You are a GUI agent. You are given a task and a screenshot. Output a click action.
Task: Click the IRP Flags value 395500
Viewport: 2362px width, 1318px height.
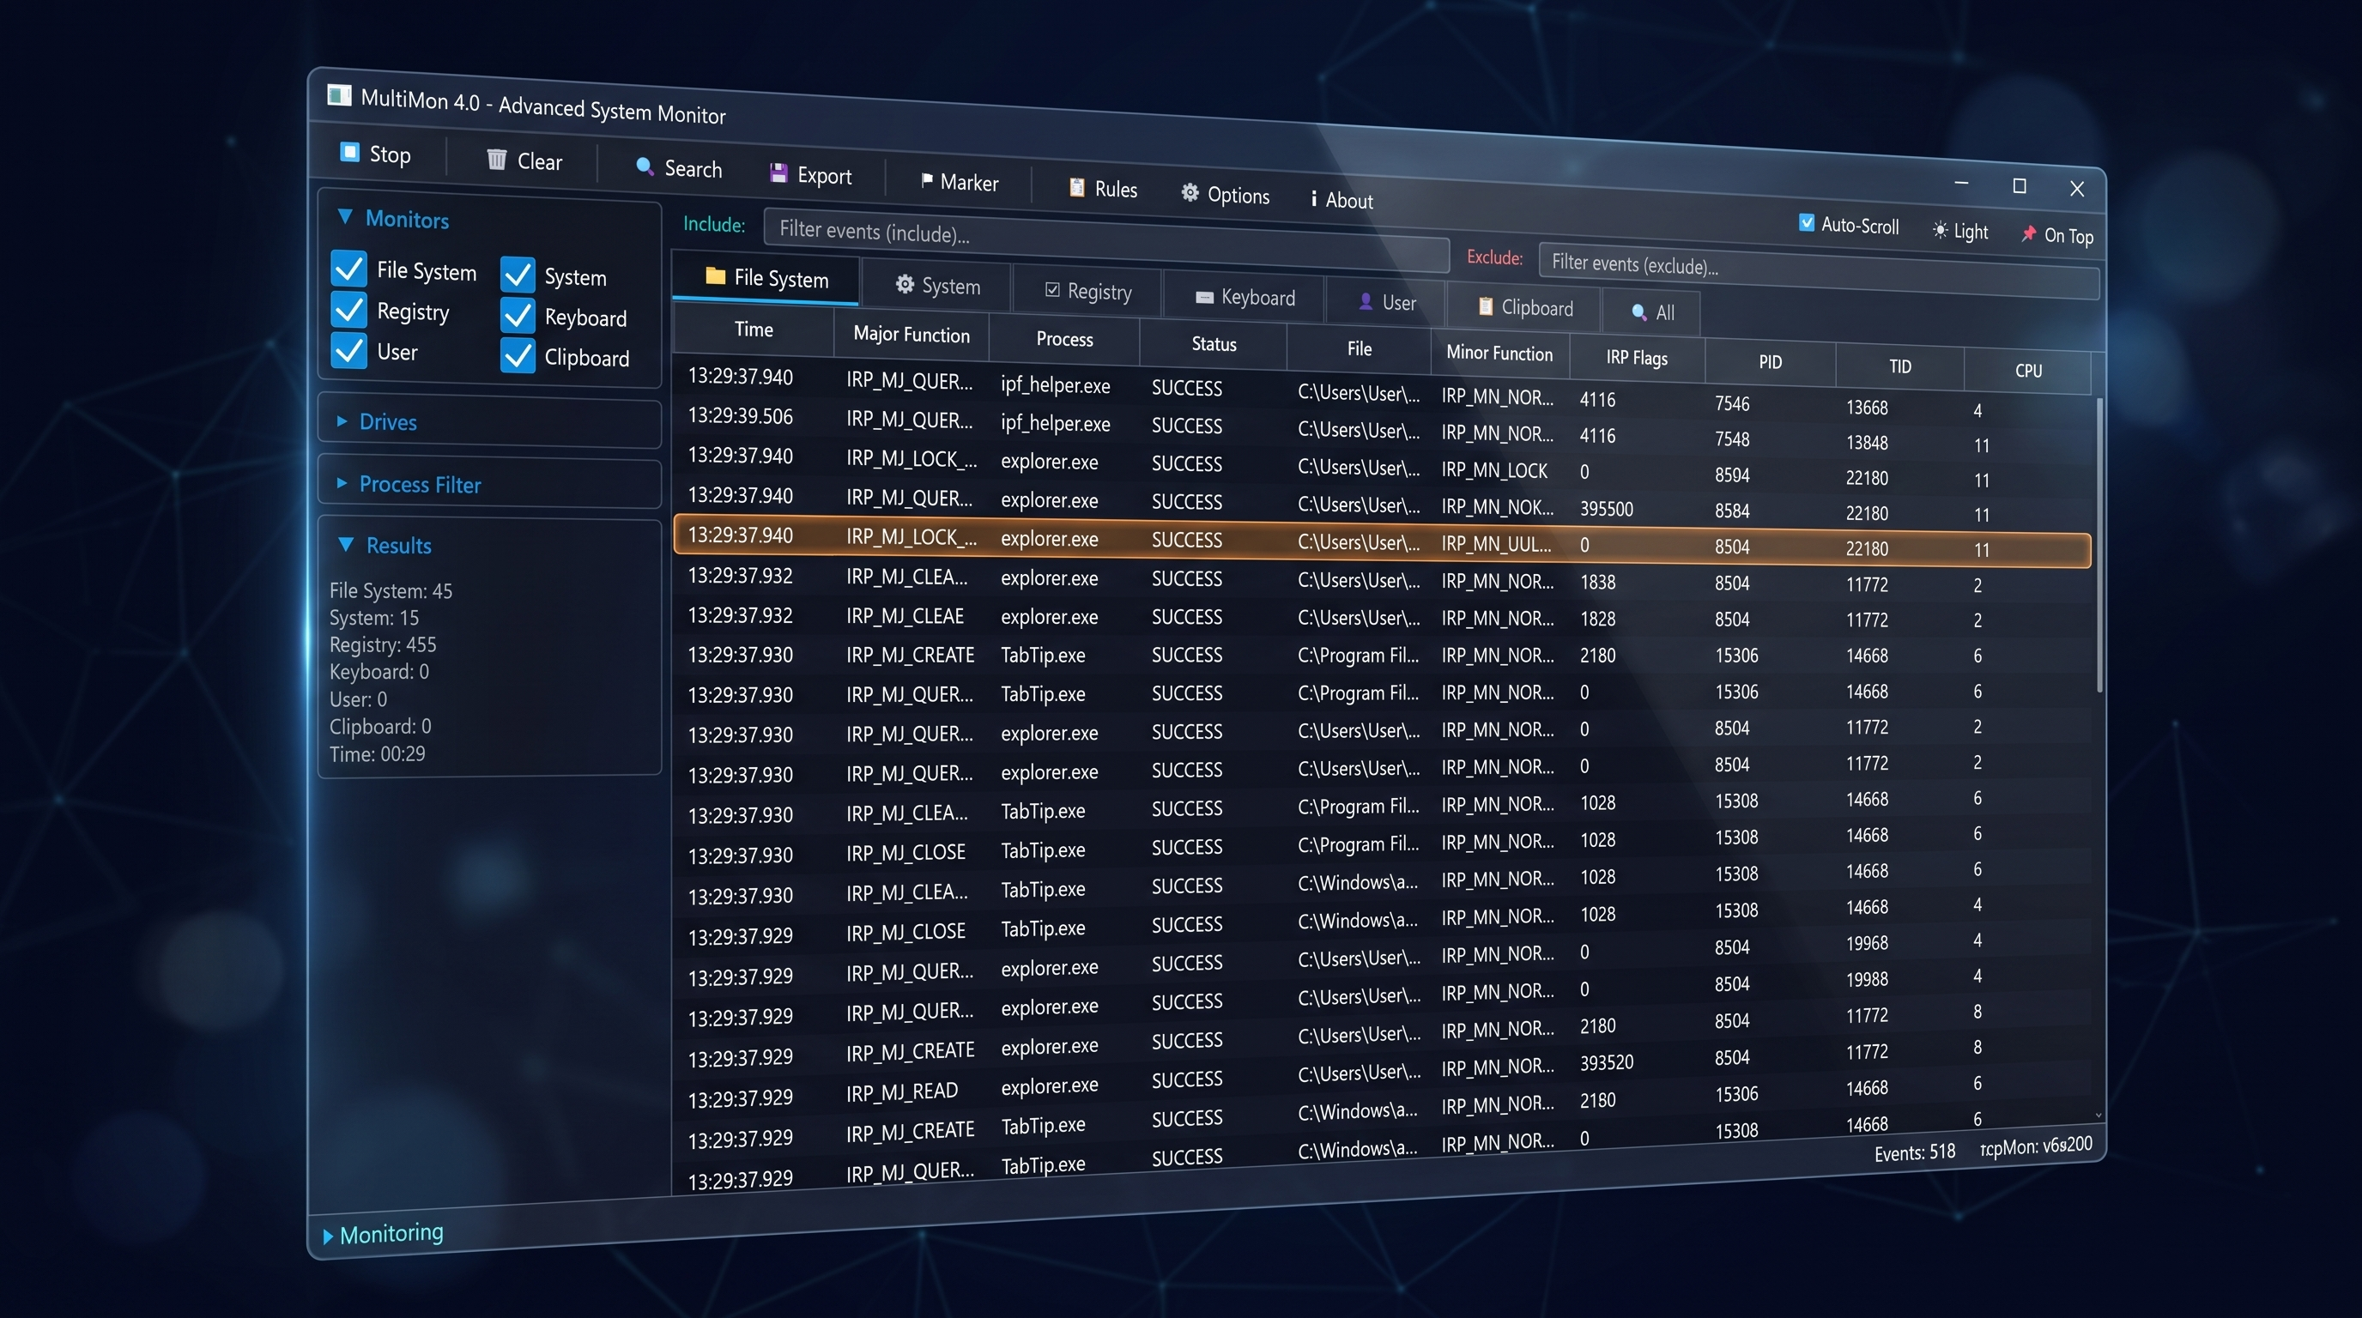tap(1607, 509)
